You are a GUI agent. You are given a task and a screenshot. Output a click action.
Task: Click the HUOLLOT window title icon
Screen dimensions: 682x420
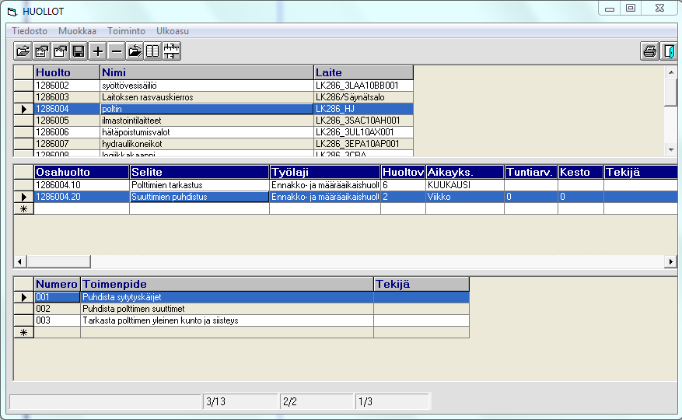click(12, 12)
